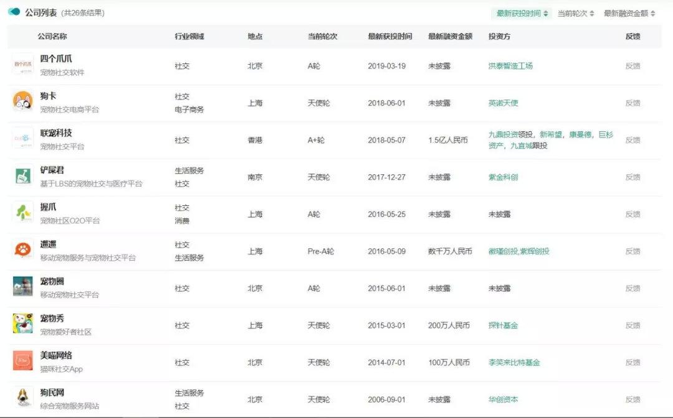The image size is (673, 418).
Task: Open company 握爪
Action: coord(48,207)
